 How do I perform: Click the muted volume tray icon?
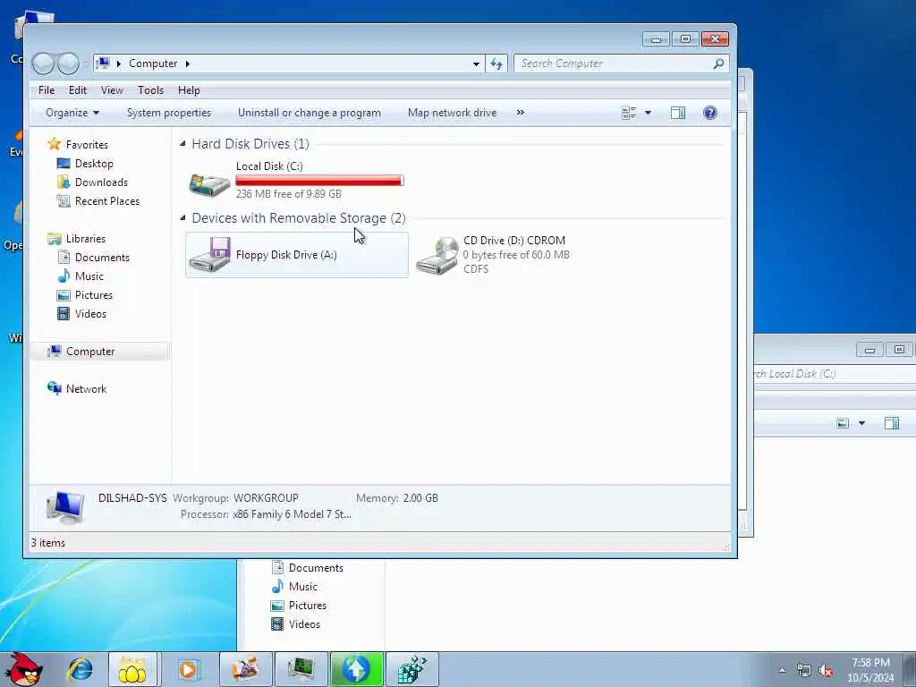tap(826, 670)
